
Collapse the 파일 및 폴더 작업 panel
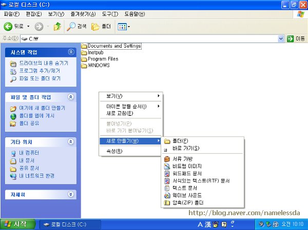(71, 97)
